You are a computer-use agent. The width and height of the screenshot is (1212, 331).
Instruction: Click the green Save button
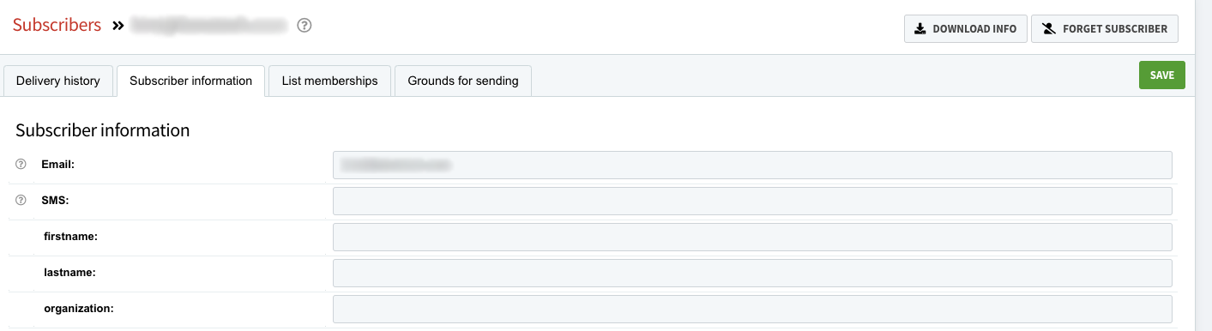point(1162,75)
